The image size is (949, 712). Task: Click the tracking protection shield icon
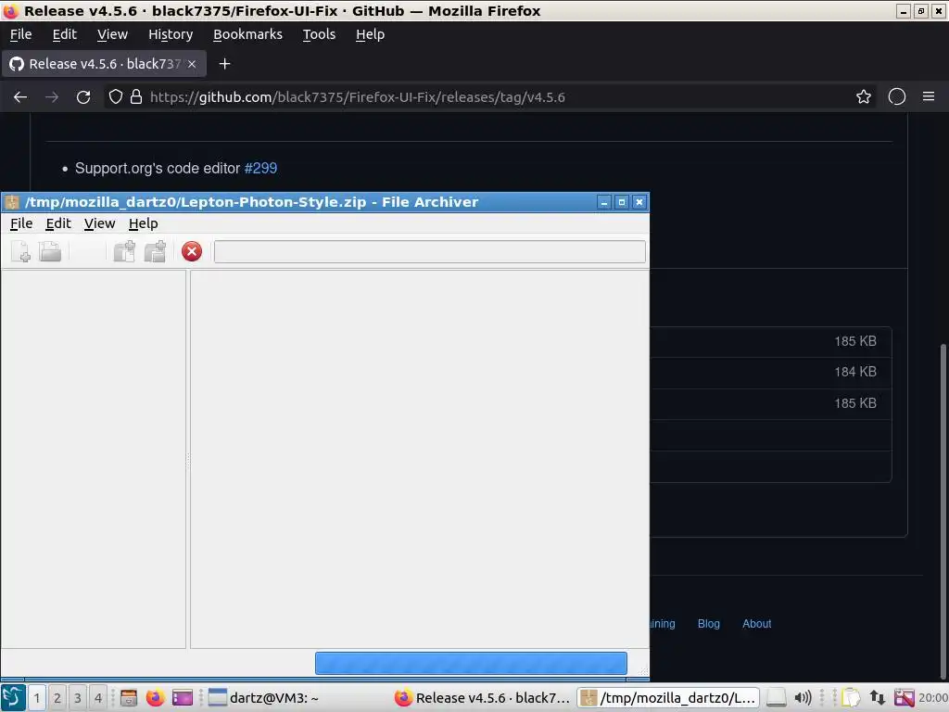tap(116, 96)
